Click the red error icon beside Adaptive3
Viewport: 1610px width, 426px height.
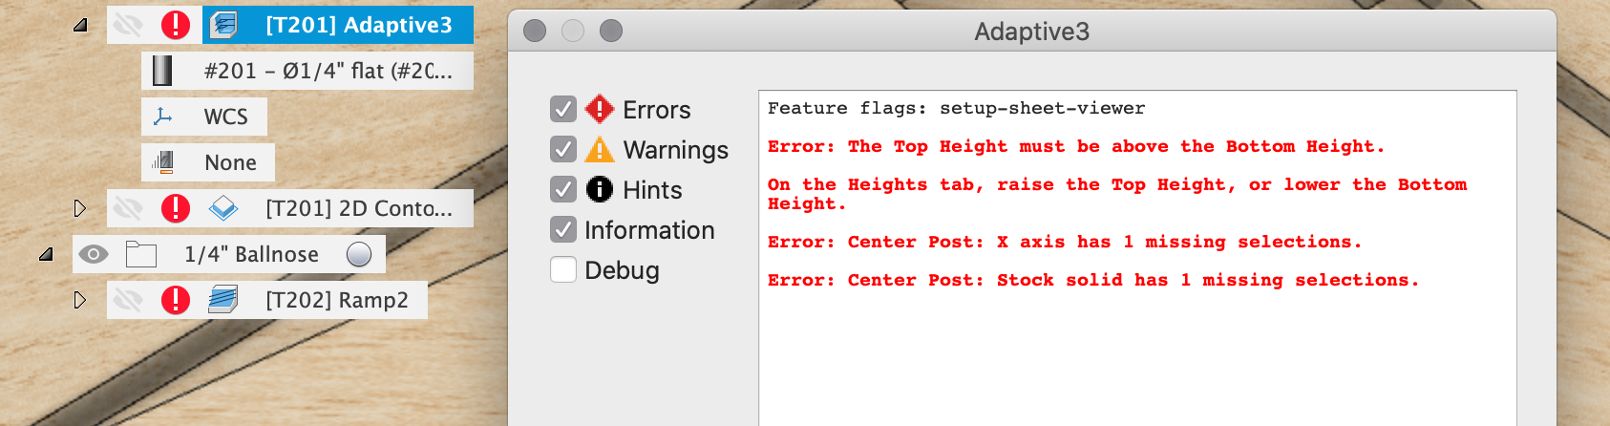tap(176, 25)
